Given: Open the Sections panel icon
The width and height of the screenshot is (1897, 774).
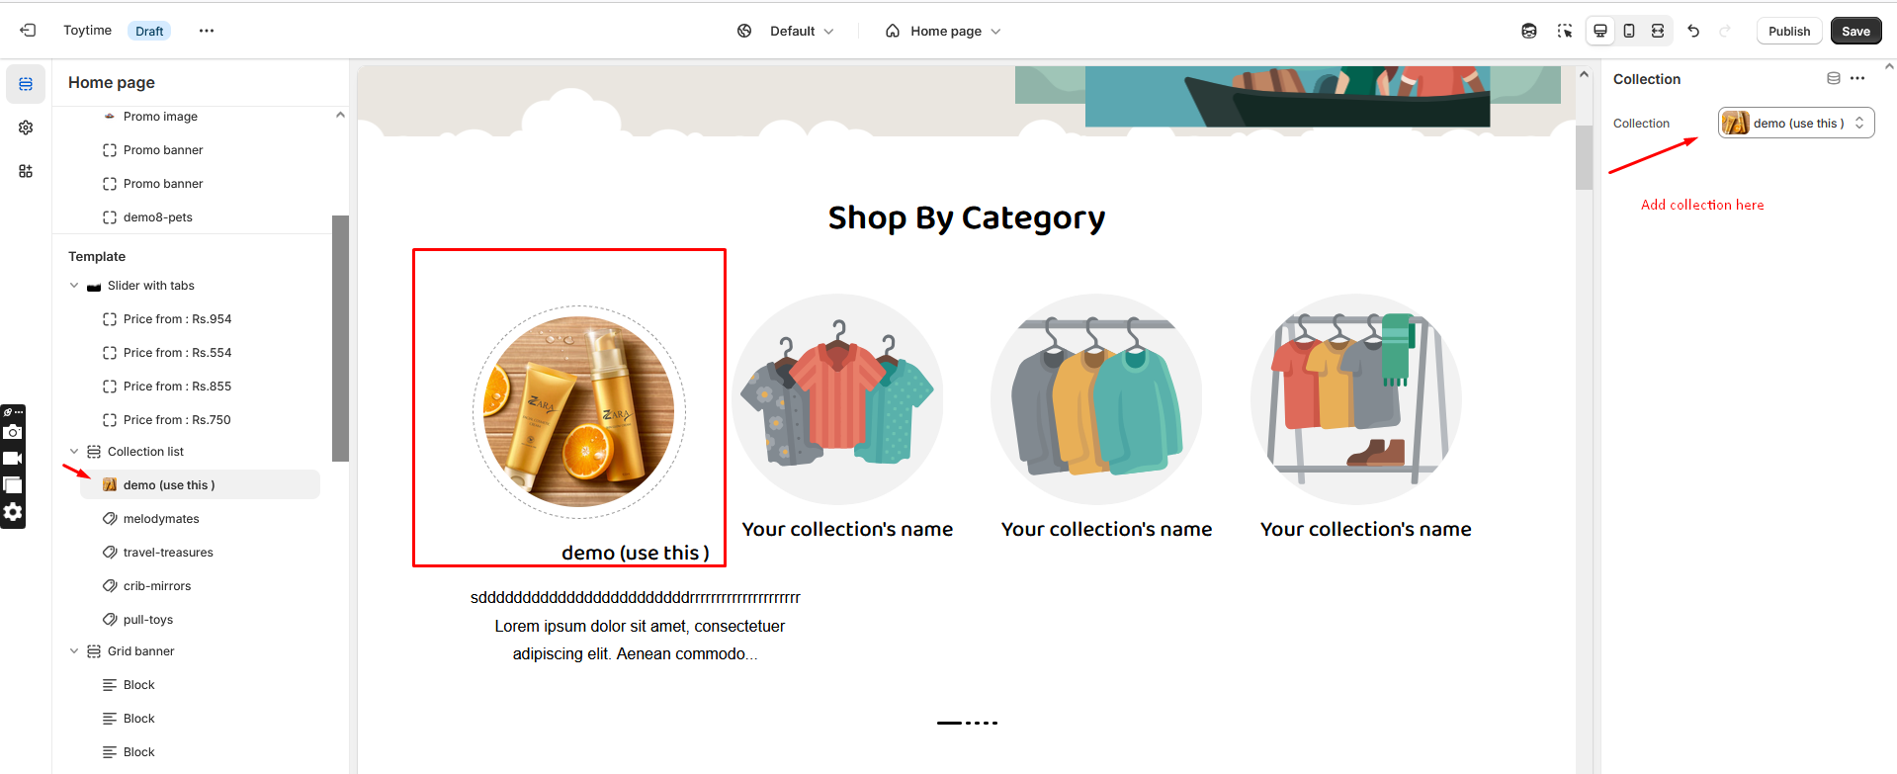Looking at the screenshot, I should click(x=26, y=84).
